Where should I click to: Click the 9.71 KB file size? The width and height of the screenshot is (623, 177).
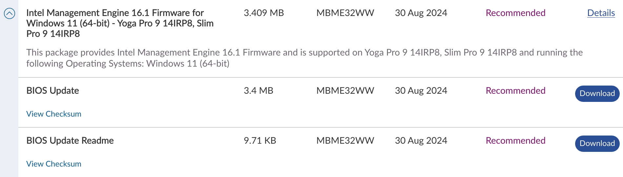click(x=260, y=141)
